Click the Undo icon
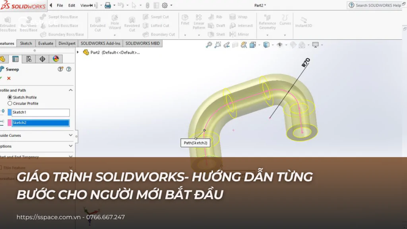The width and height of the screenshot is (407, 229). [x=121, y=5]
